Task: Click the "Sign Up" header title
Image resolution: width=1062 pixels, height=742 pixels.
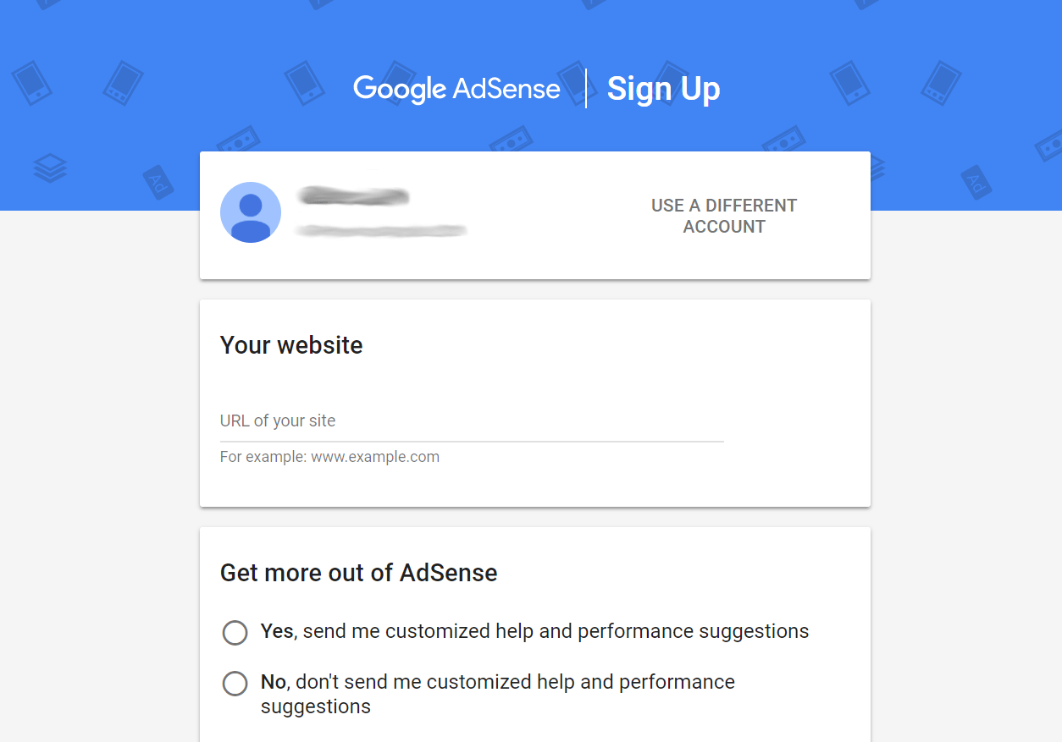Action: coord(663,89)
